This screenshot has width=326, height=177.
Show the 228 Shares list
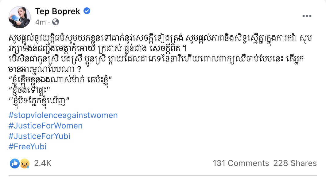point(295,163)
